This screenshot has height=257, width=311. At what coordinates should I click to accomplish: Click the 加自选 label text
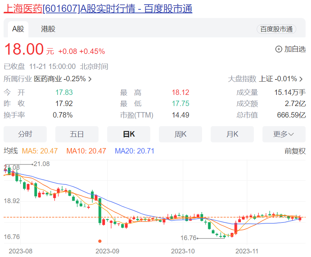coord(295,49)
